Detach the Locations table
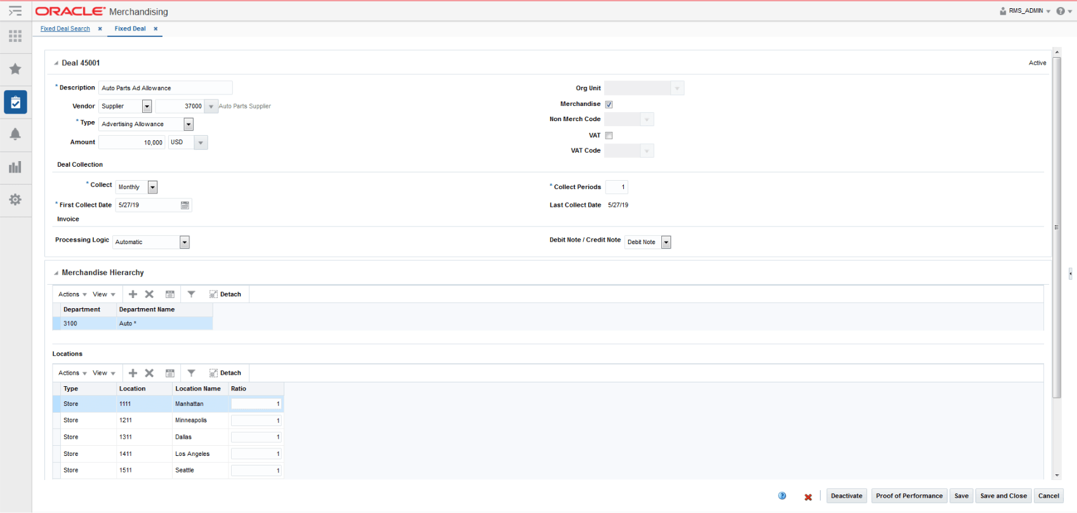The image size is (1077, 513). 225,373
